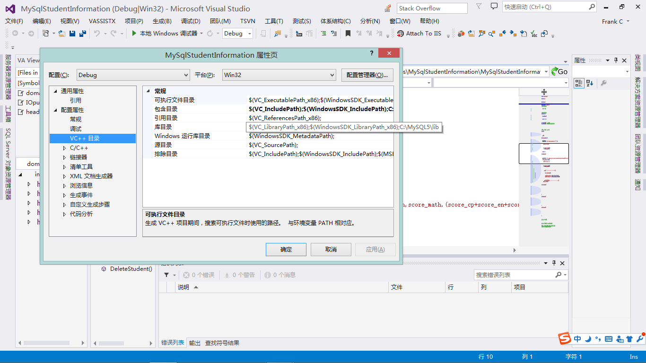Toggle pin on the 属性 panel
This screenshot has height=363, width=646.
[x=616, y=60]
